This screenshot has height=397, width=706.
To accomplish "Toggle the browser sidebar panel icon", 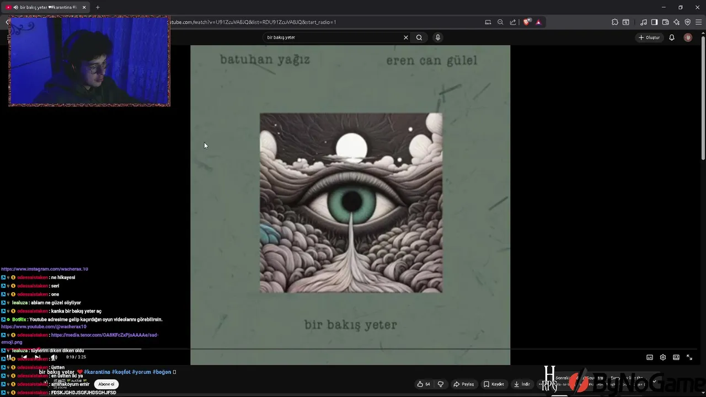I will coord(654,22).
